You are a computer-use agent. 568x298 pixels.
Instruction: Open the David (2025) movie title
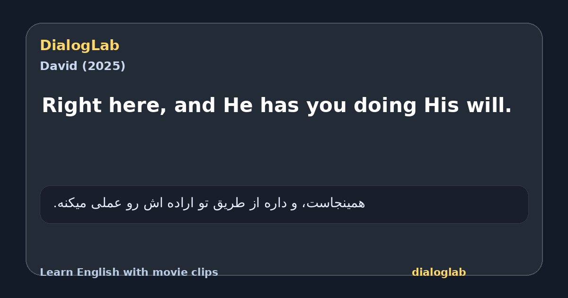(x=82, y=66)
